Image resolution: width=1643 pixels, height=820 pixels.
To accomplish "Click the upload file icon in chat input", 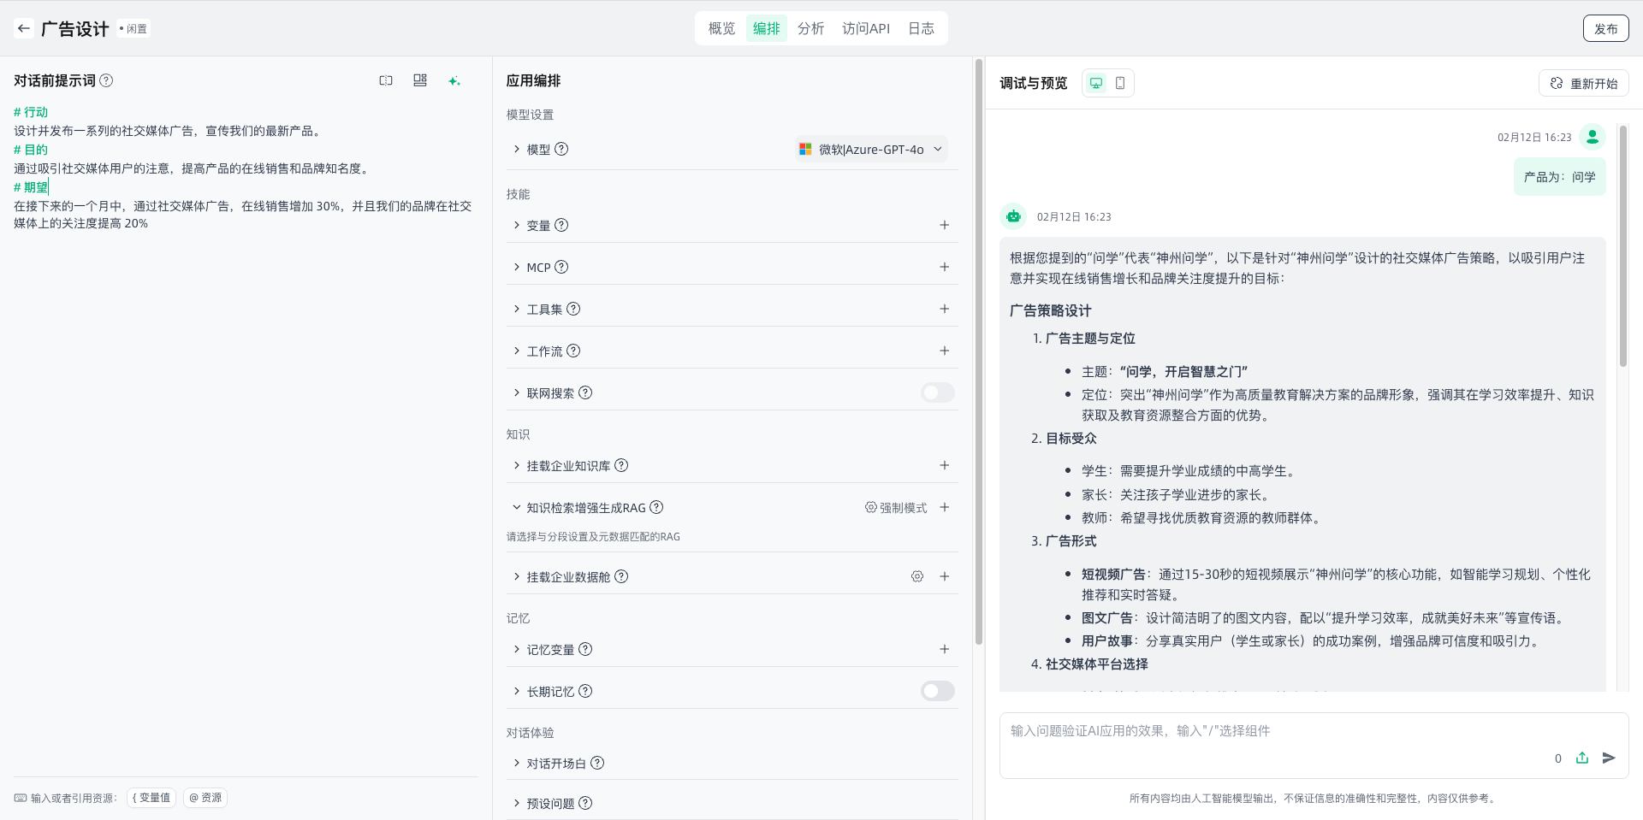I will pos(1582,758).
